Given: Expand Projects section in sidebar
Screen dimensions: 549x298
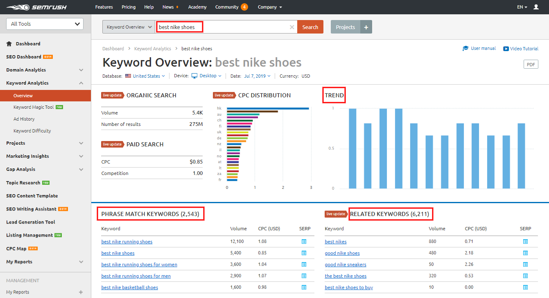Looking at the screenshot, I should point(81,143).
